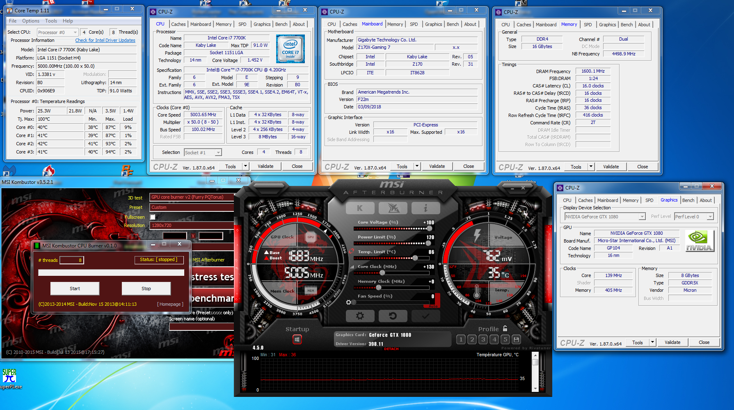Select profile slot 4 in Afterburner

click(494, 339)
